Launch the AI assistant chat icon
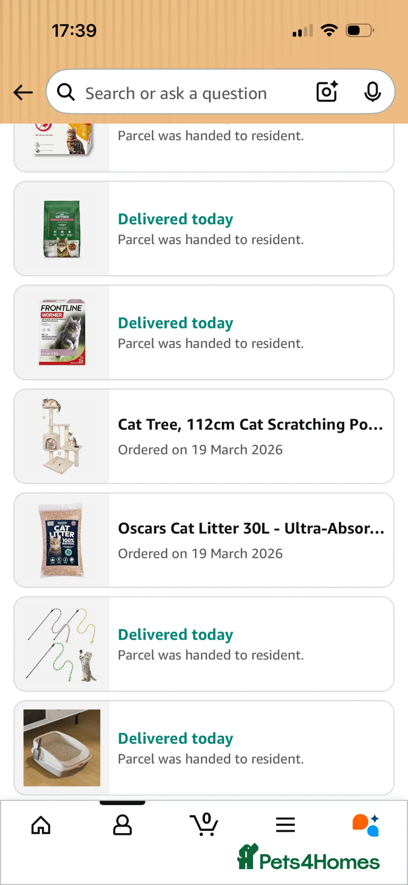 pyautogui.click(x=366, y=825)
